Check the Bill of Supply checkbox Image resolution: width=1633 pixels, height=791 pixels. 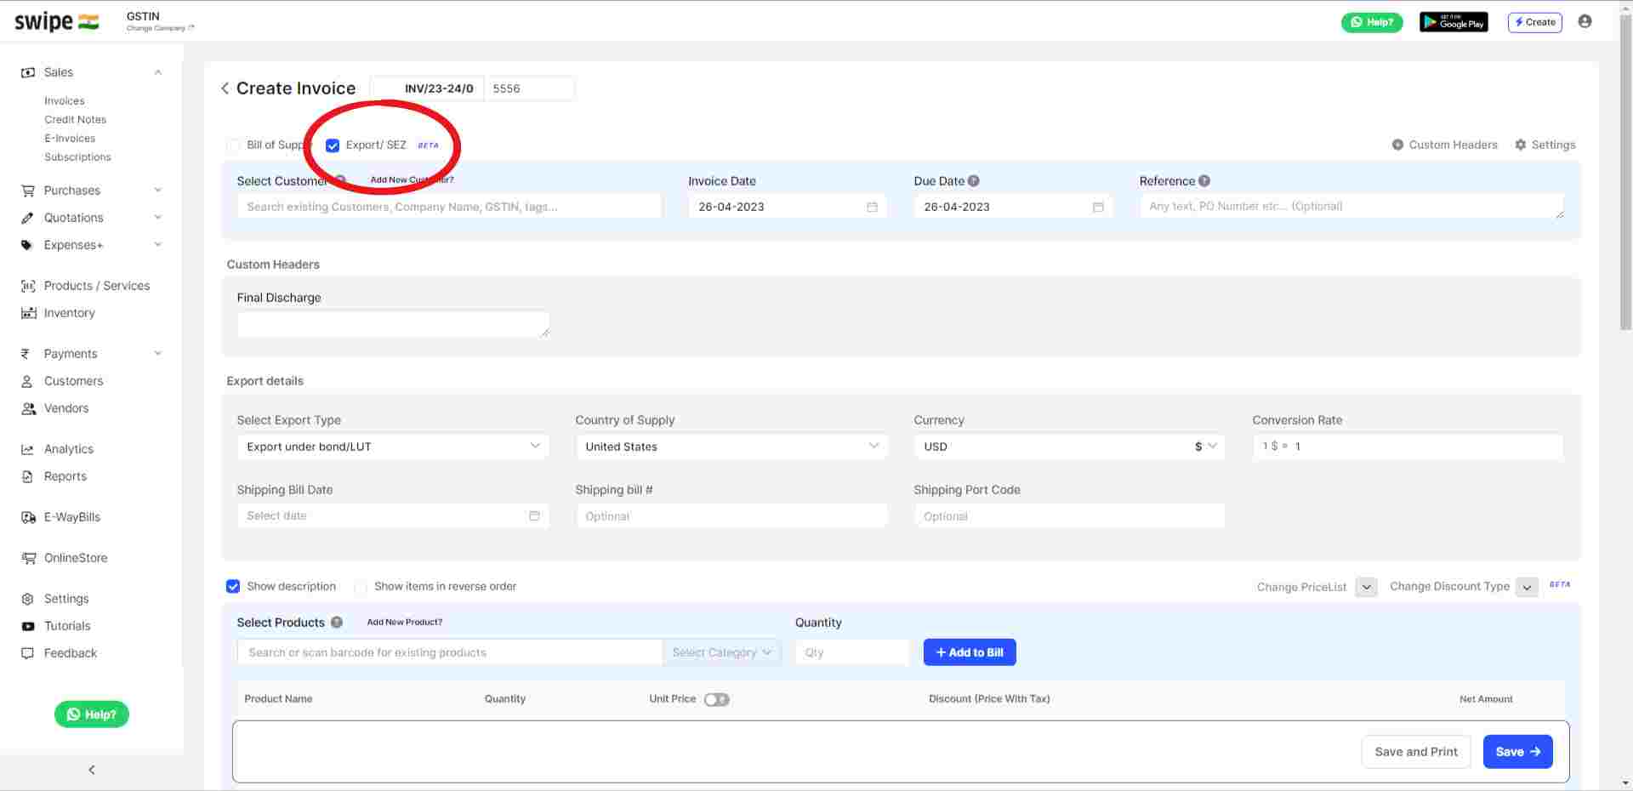(233, 145)
